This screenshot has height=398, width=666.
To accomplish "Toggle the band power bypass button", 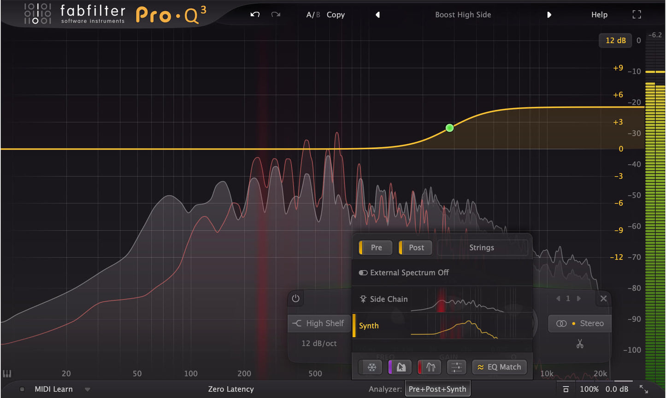I will click(296, 299).
